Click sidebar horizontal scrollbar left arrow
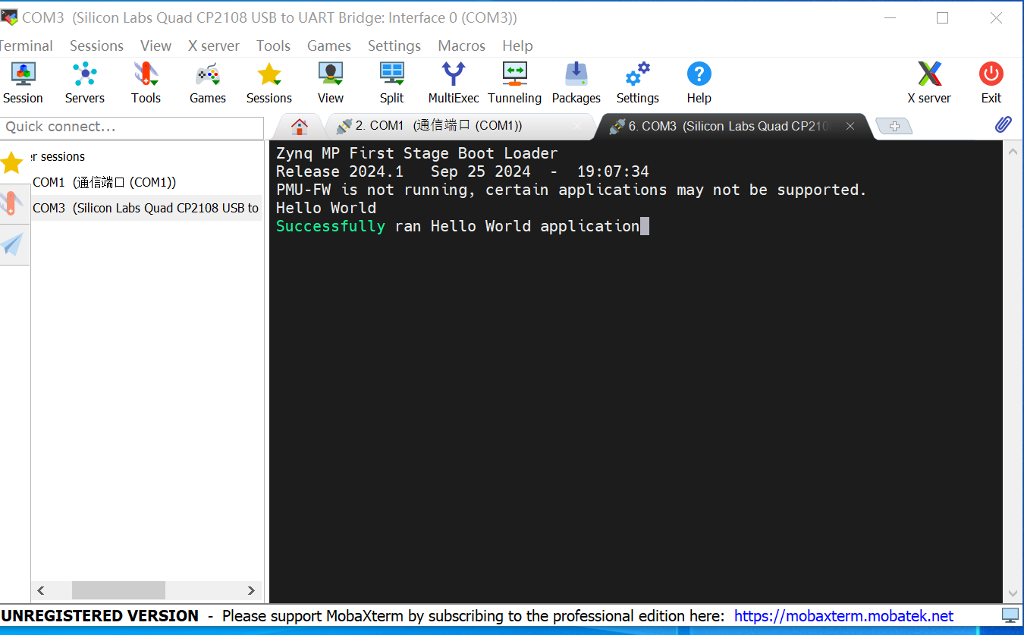Image resolution: width=1024 pixels, height=635 pixels. point(41,590)
